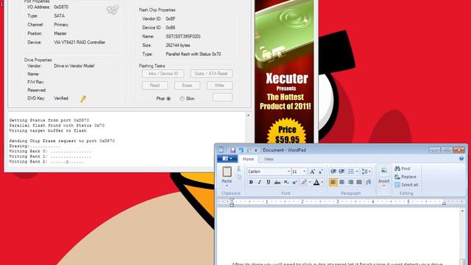
Task: Align text right
Action: [350, 182]
